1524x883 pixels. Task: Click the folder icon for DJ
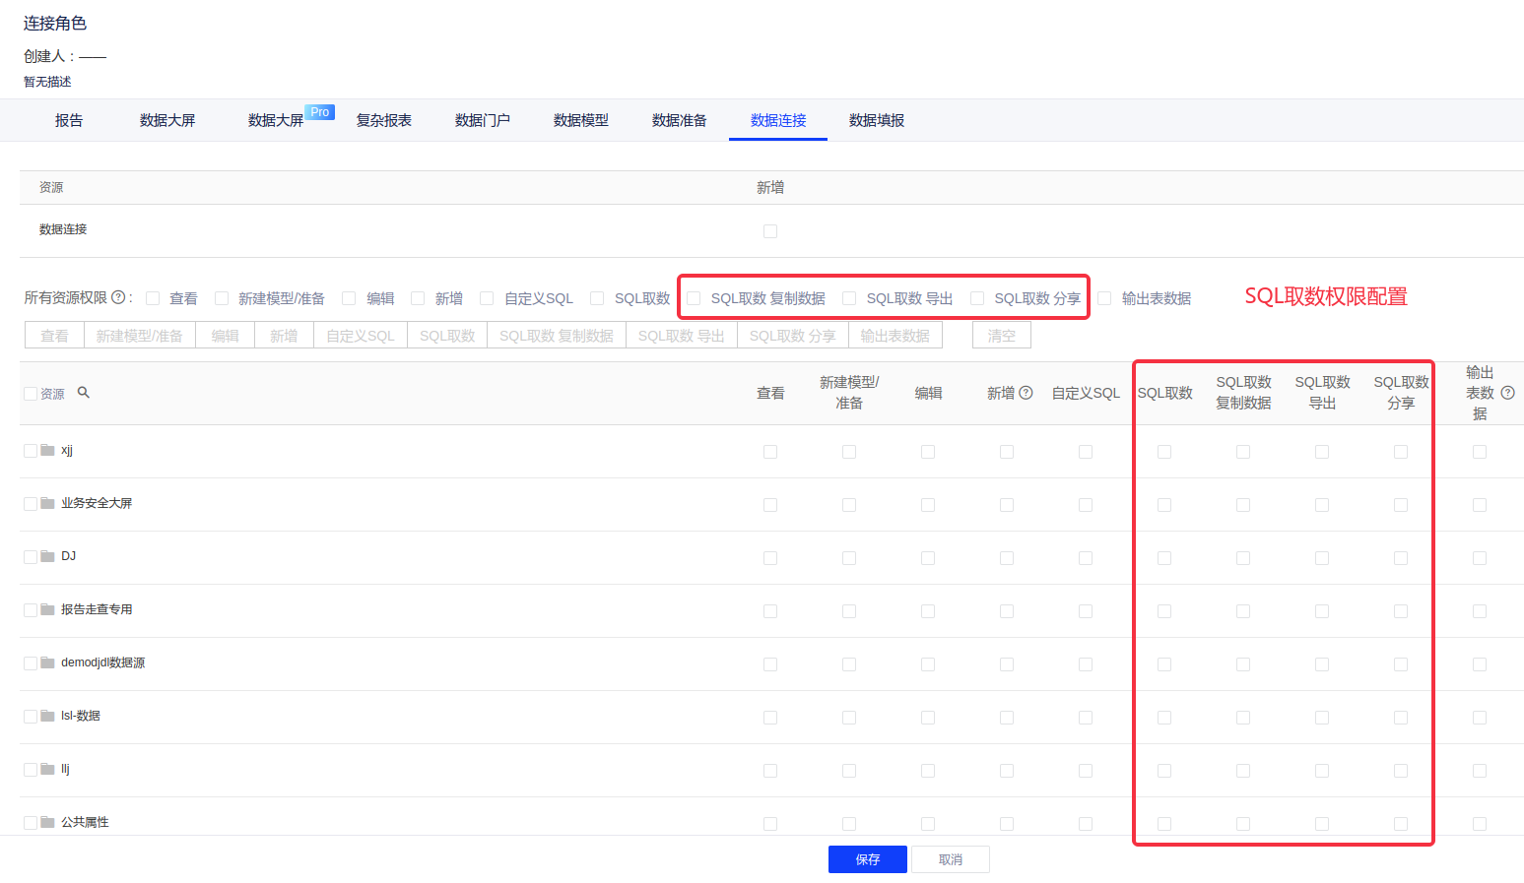(x=47, y=557)
